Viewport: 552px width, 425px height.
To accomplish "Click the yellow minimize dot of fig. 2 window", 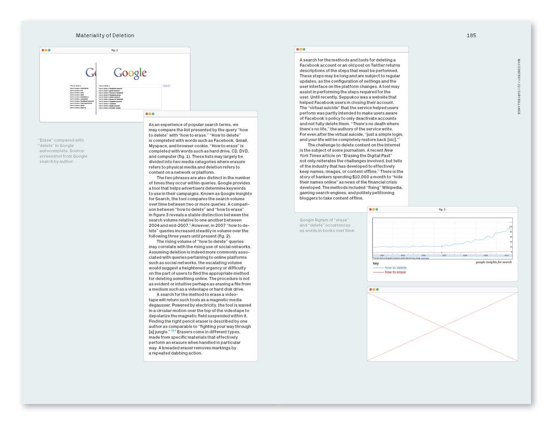I will [374, 209].
